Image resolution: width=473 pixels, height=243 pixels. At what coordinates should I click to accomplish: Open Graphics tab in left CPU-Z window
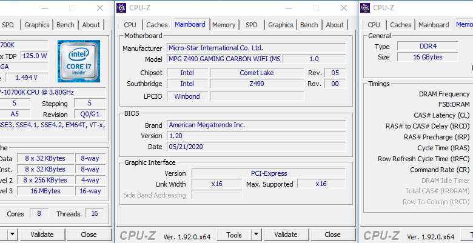(x=37, y=25)
